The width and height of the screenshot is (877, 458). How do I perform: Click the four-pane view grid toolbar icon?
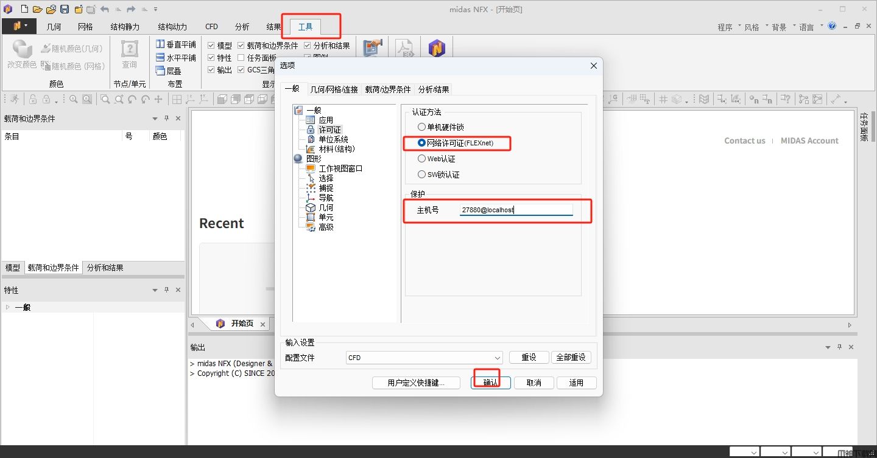(177, 99)
